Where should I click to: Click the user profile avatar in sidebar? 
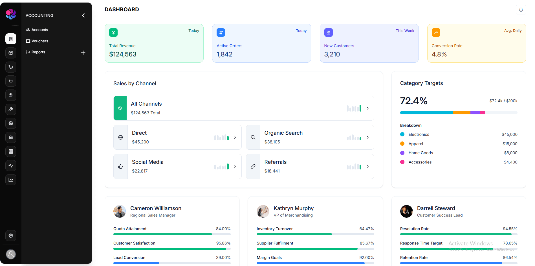click(11, 254)
